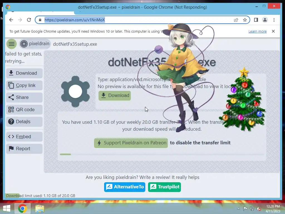Open the Trustpilot review link
The width and height of the screenshot is (285, 214).
point(164,187)
